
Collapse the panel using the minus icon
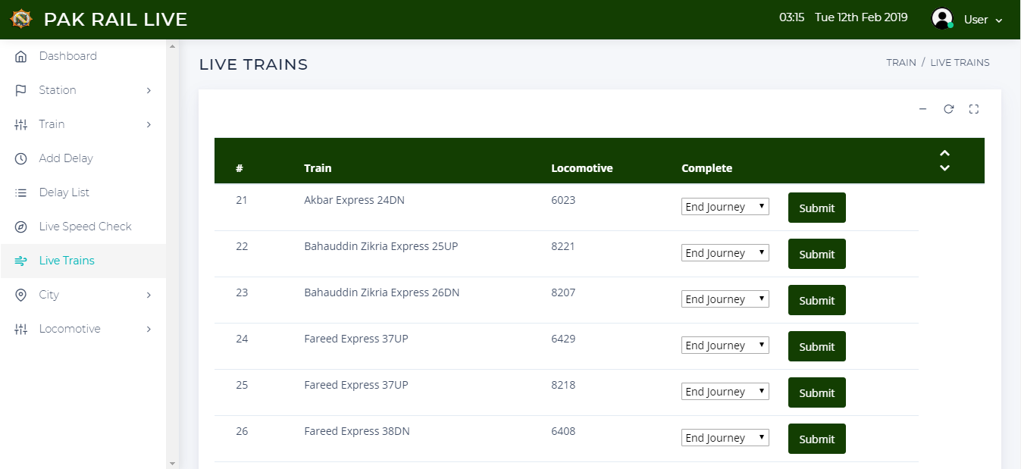click(x=922, y=109)
